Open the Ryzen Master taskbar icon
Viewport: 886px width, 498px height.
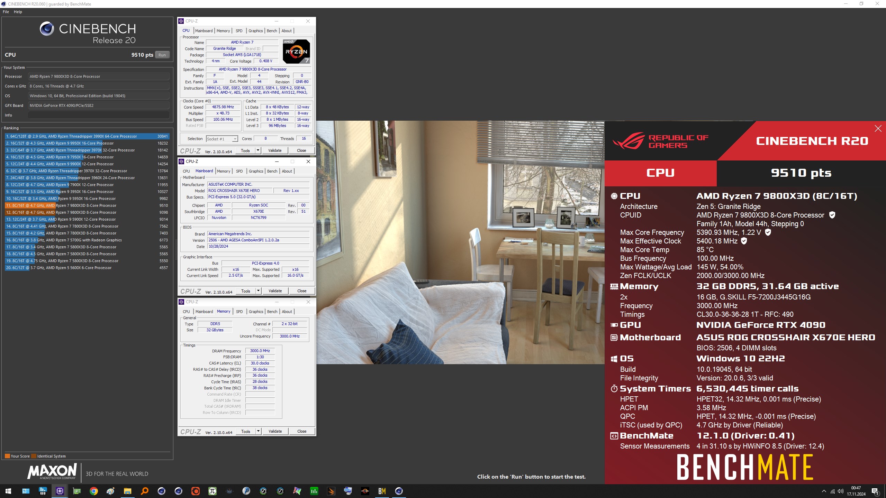[365, 491]
